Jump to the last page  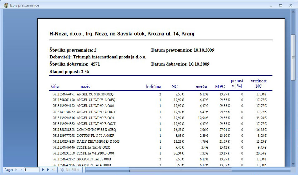48,170
